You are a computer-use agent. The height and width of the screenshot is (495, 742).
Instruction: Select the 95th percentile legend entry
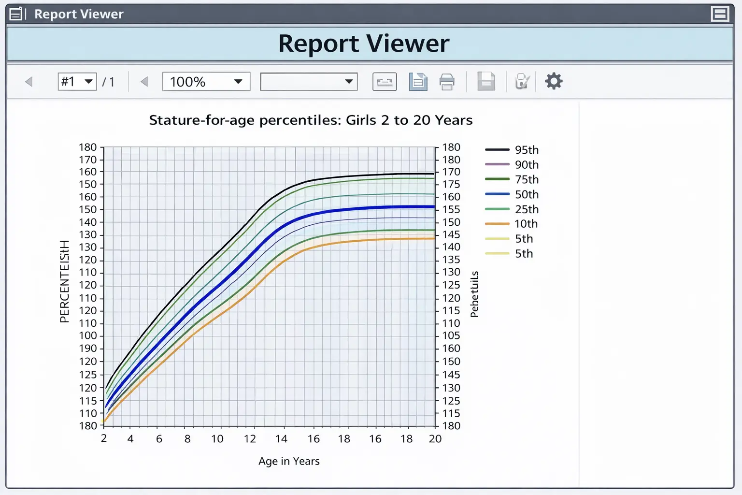click(x=527, y=150)
